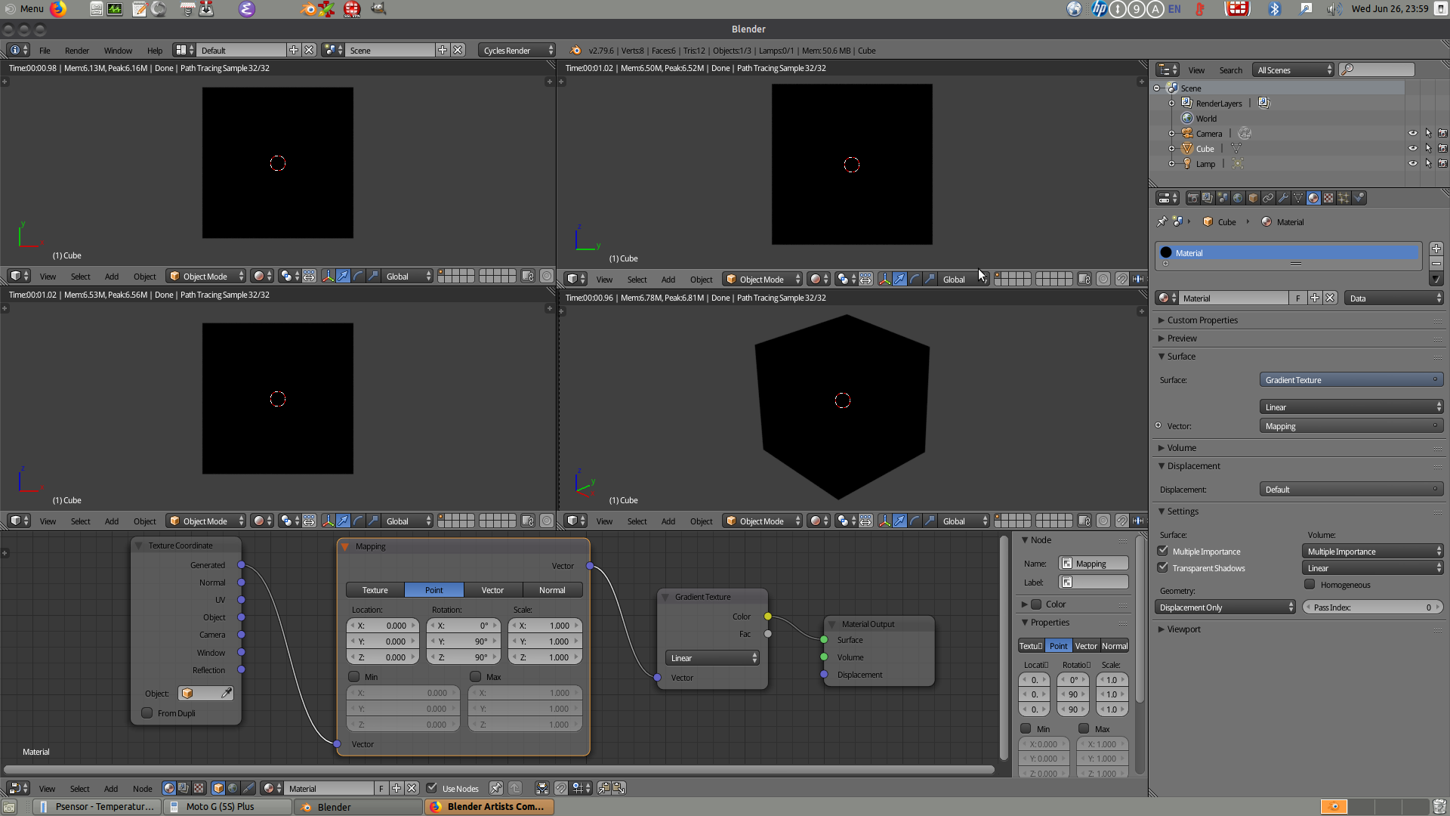
Task: Choose world shader type in node editor header
Action: [233, 788]
